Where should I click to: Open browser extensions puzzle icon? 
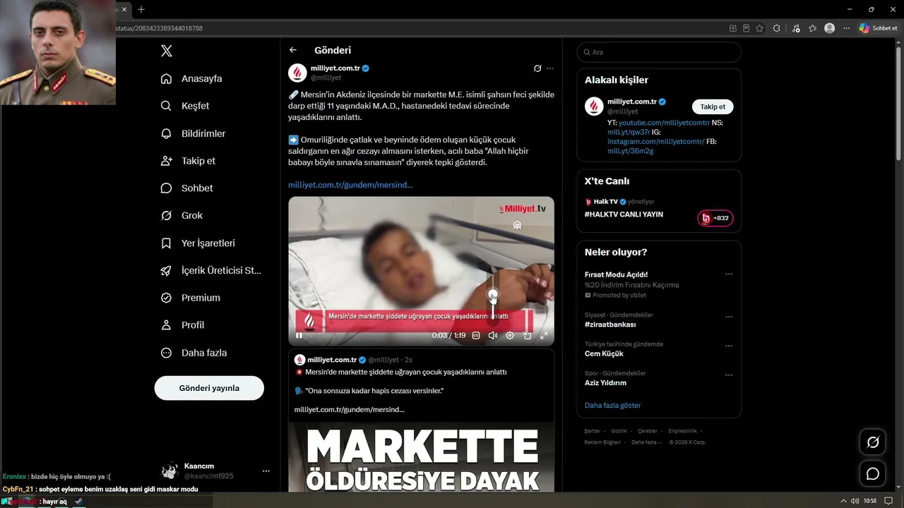(776, 28)
